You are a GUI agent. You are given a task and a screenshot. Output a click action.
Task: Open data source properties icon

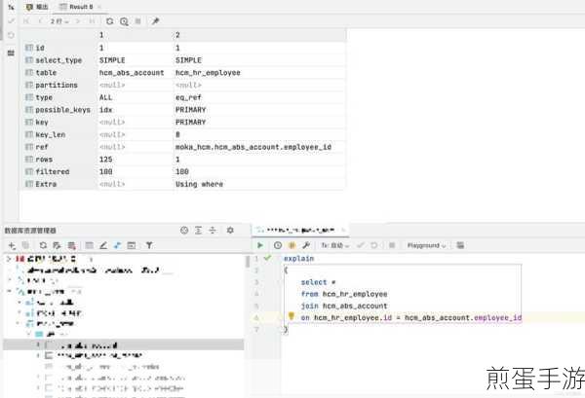[x=57, y=245]
